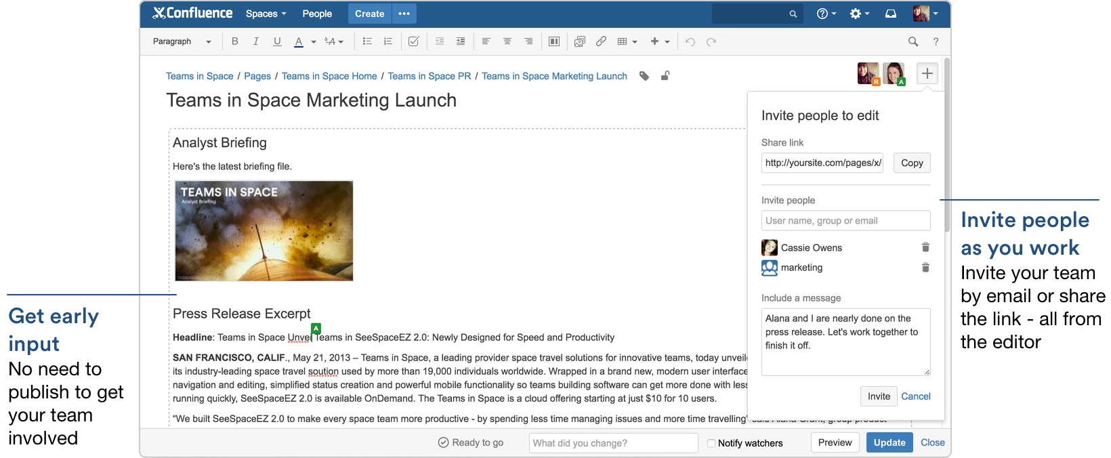
Task: Underline the selected text
Action: pyautogui.click(x=277, y=41)
